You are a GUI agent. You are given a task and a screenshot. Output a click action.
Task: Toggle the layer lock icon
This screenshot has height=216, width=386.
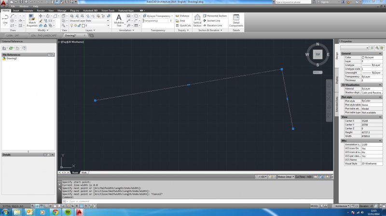click(x=79, y=25)
